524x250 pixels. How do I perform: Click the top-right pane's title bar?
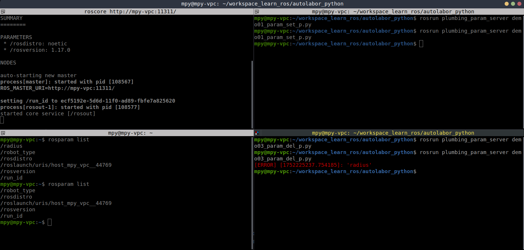[393, 12]
